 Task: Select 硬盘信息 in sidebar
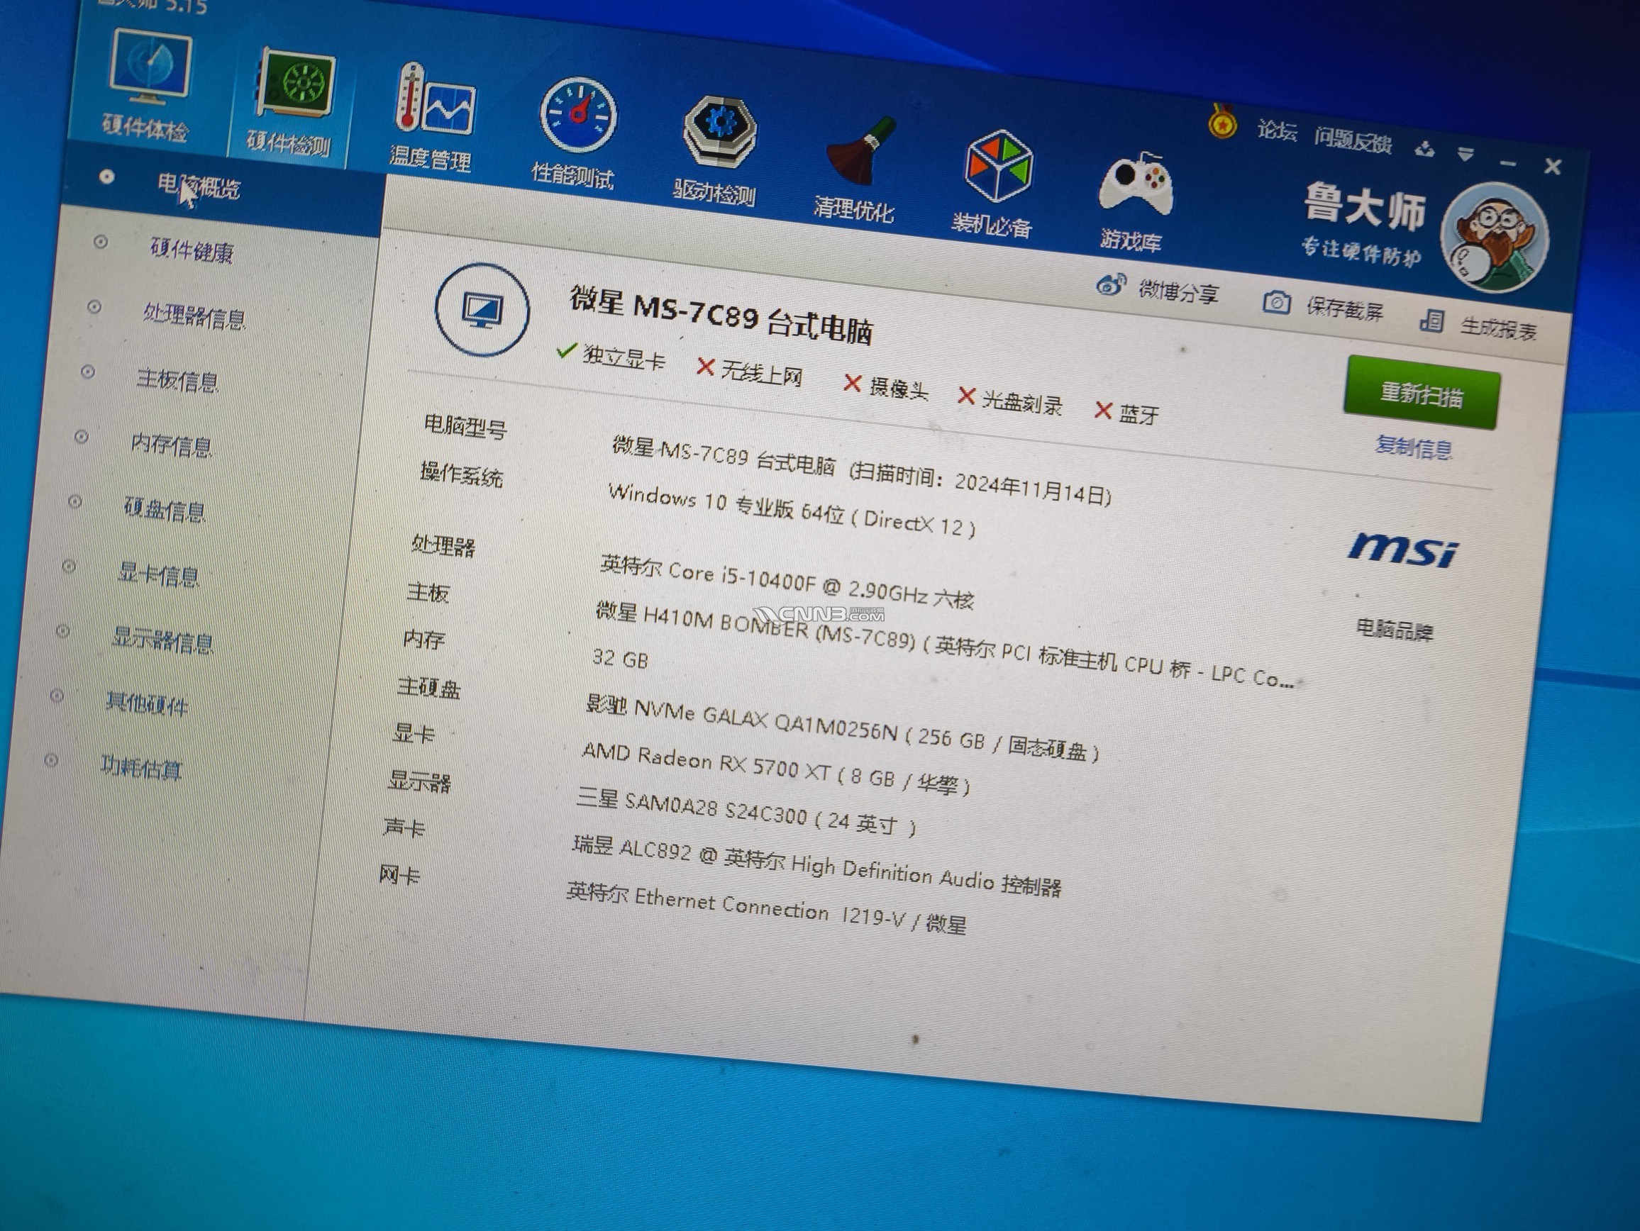[165, 510]
